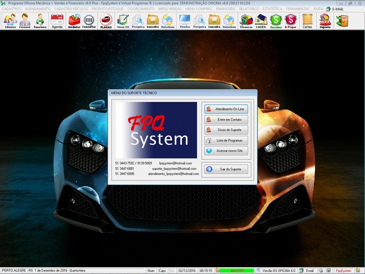Click the Dicas do Suporte button
The width and height of the screenshot is (365, 274).
pos(226,130)
